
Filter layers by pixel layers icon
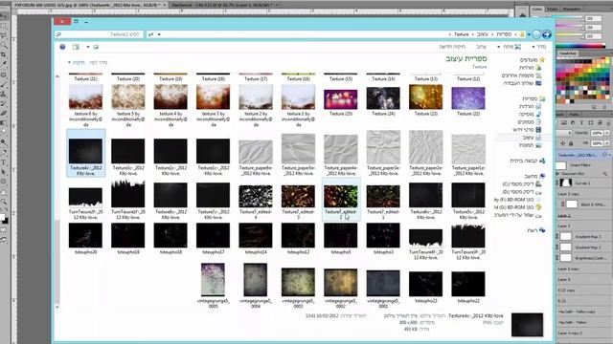[564, 122]
